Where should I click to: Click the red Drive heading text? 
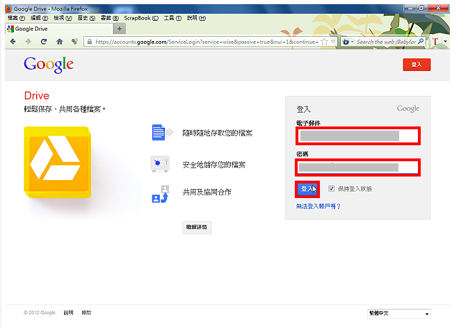pos(36,96)
